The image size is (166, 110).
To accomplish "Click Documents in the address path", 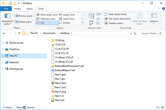I will [49, 33].
